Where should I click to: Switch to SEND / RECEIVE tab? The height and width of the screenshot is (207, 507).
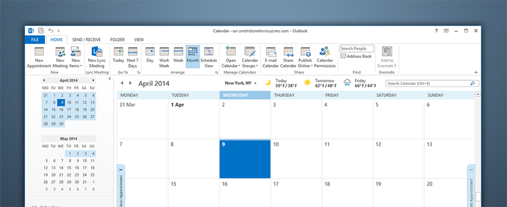pos(86,40)
